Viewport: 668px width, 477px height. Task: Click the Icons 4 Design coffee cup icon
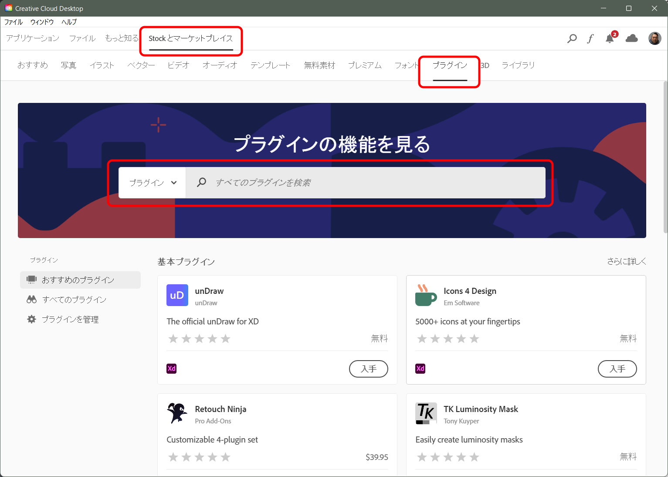click(x=426, y=295)
